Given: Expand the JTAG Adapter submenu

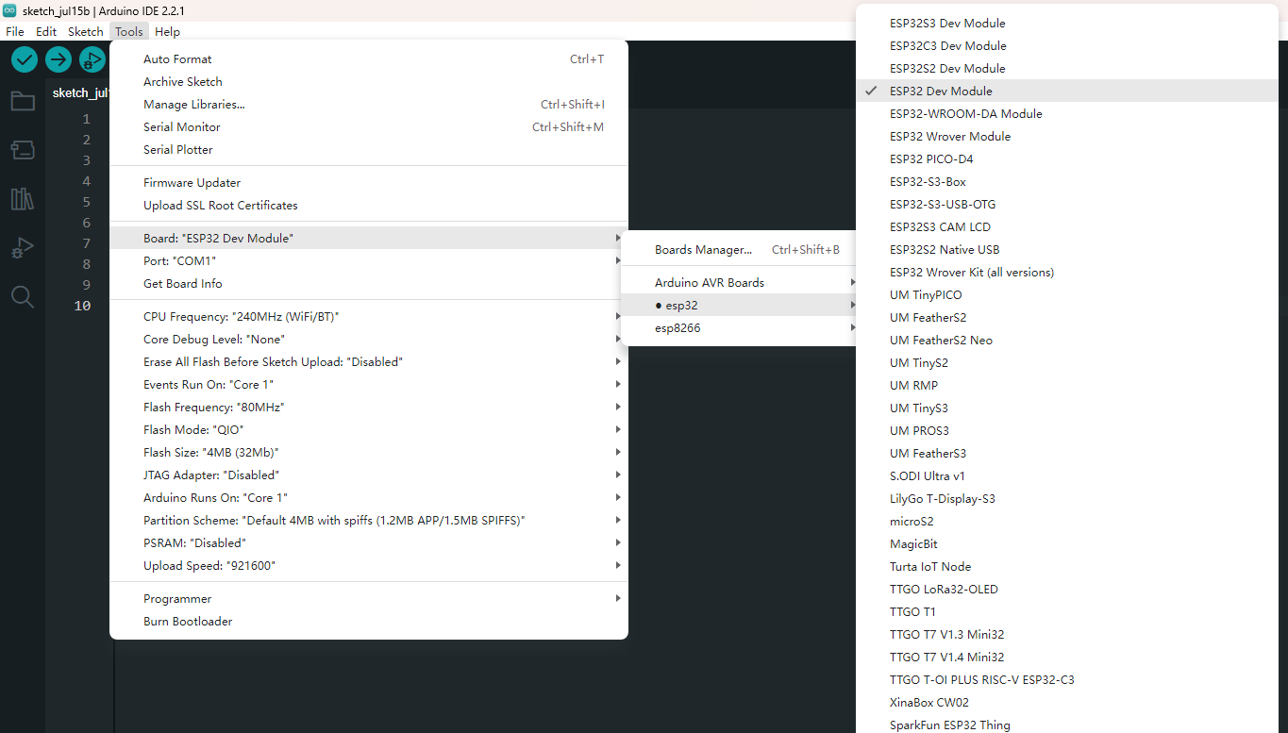Looking at the screenshot, I should pyautogui.click(x=369, y=475).
